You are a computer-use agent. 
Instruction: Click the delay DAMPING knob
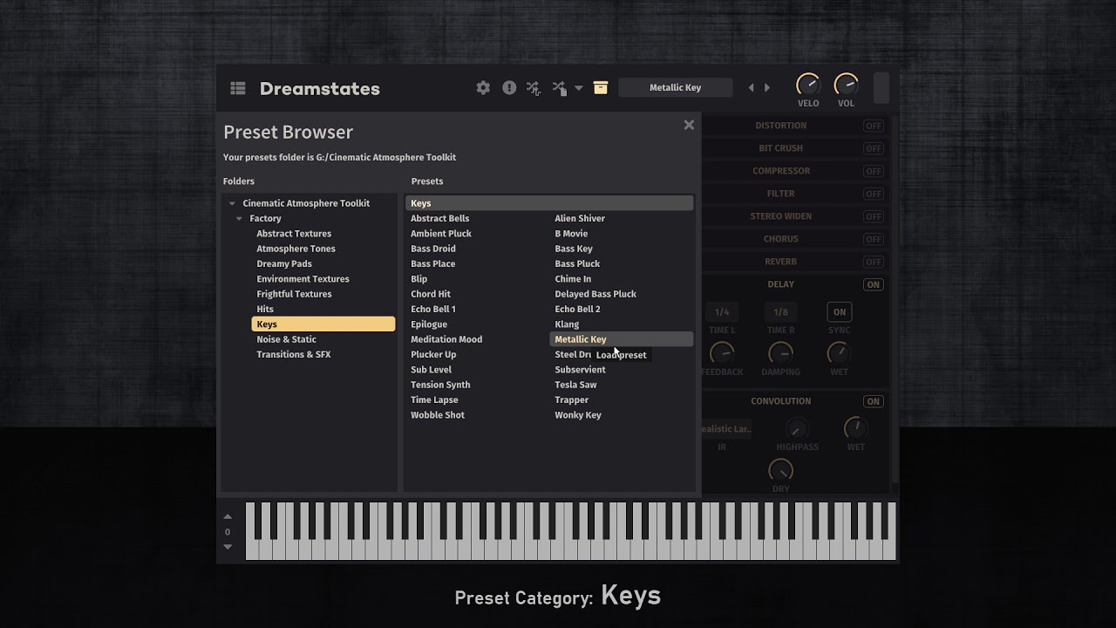[780, 352]
